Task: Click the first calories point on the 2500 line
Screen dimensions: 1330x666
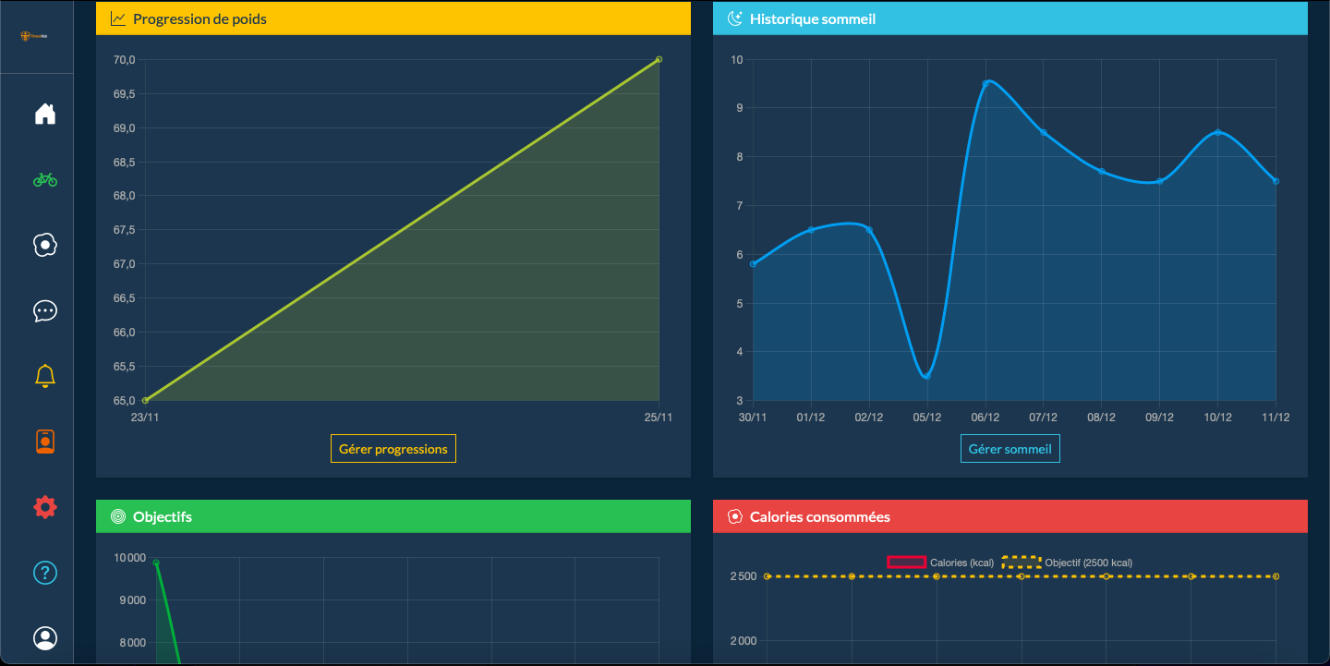Action: click(768, 575)
